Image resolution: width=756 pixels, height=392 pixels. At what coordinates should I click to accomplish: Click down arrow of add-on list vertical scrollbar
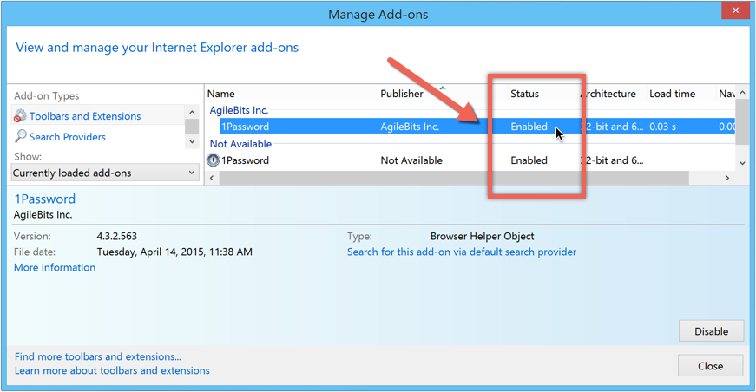pyautogui.click(x=742, y=163)
